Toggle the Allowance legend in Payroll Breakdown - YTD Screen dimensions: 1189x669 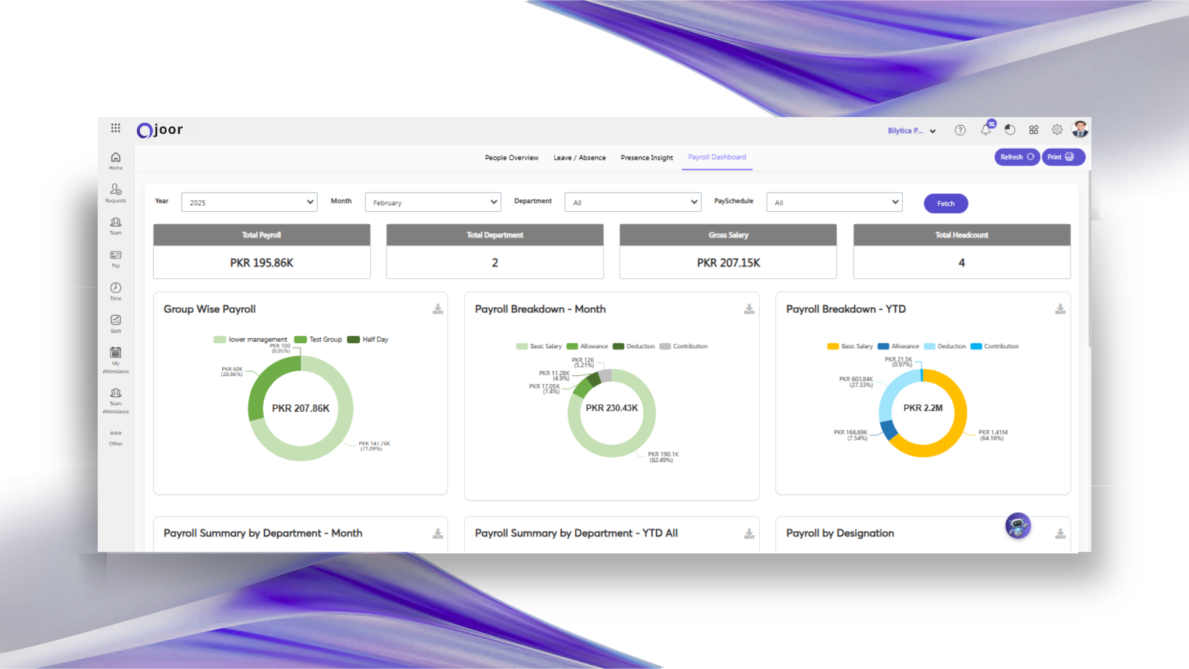coord(899,346)
